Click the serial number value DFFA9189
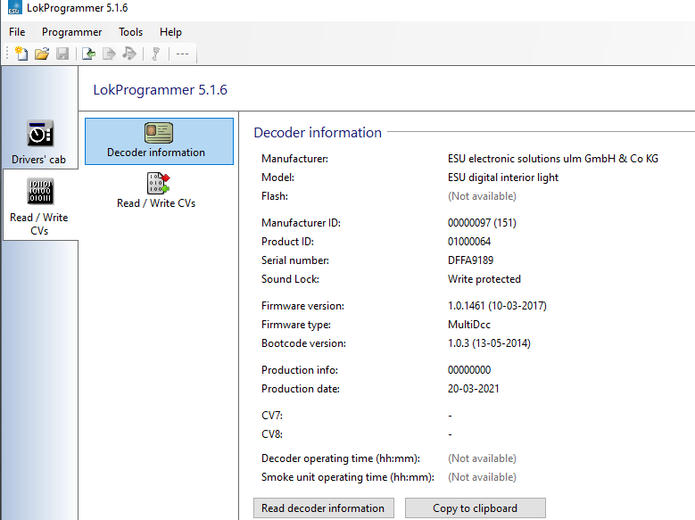 coord(471,260)
